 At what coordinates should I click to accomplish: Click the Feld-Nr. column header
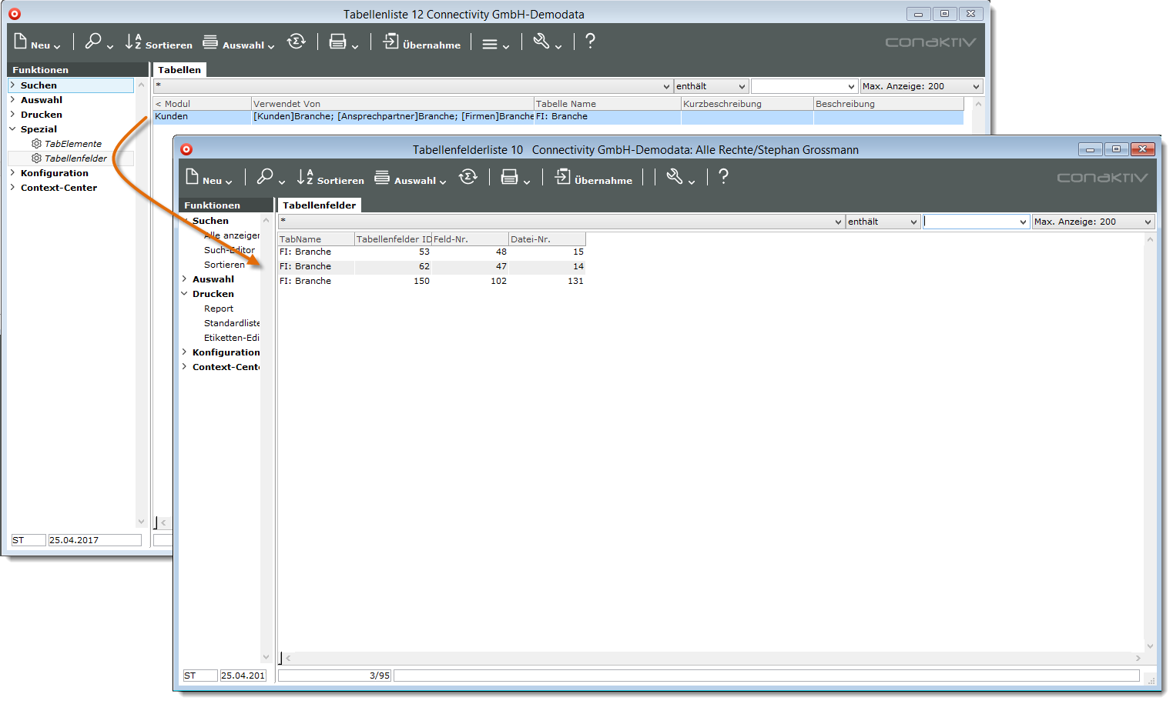(x=469, y=239)
